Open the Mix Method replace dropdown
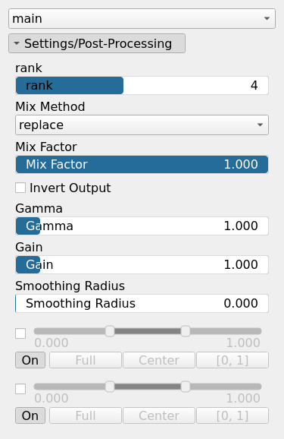The width and height of the screenshot is (284, 439). click(142, 125)
